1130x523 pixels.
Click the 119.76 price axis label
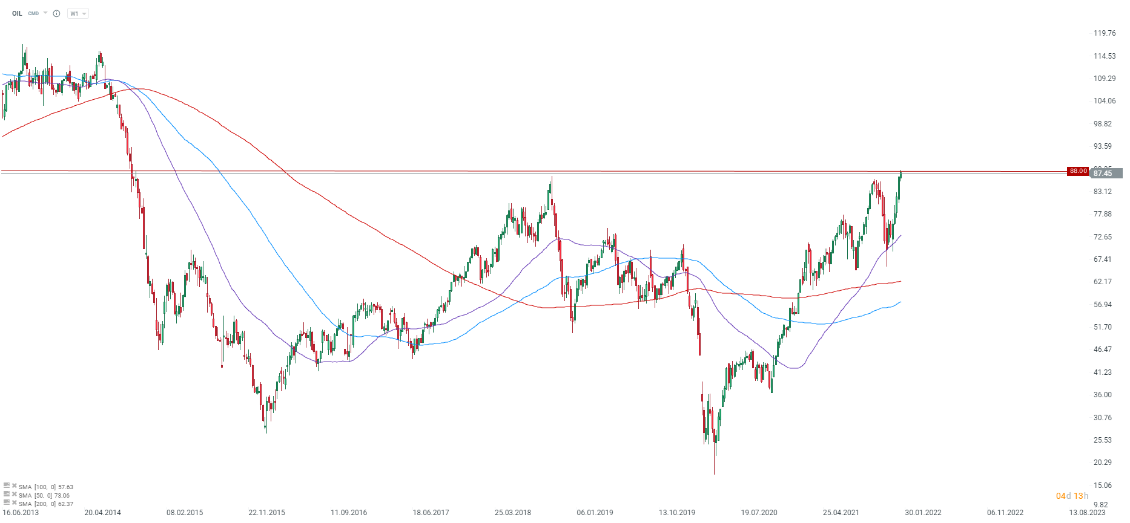coord(1104,33)
